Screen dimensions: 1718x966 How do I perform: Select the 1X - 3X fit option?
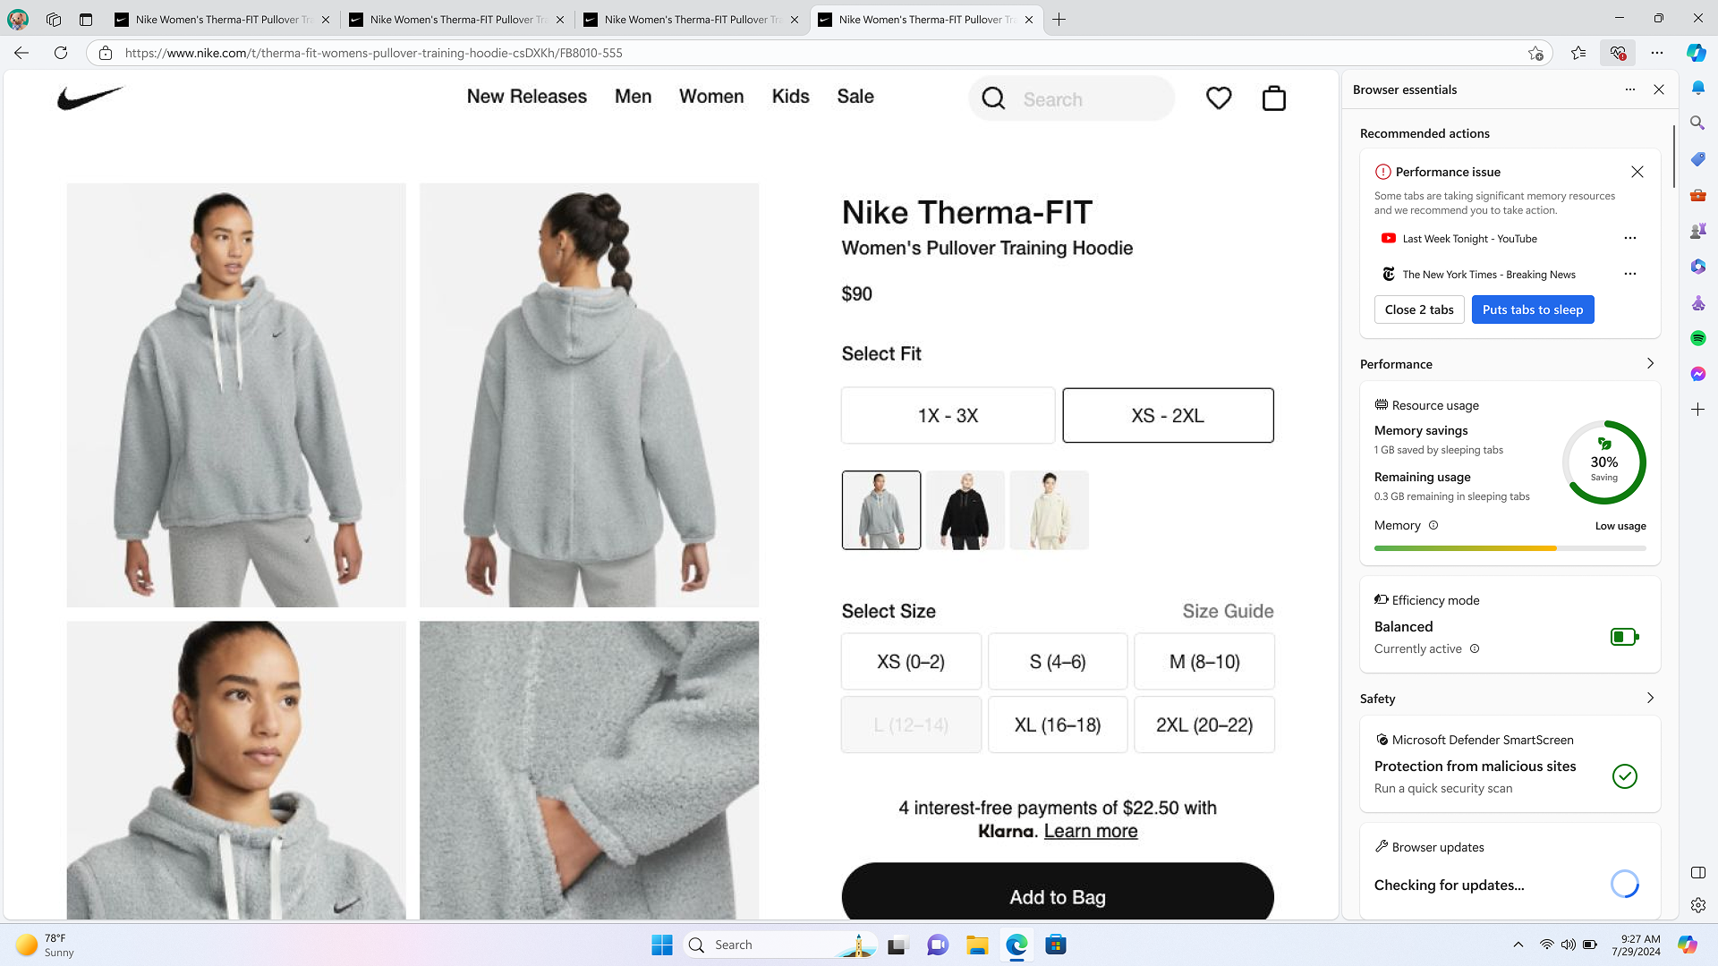coord(948,416)
